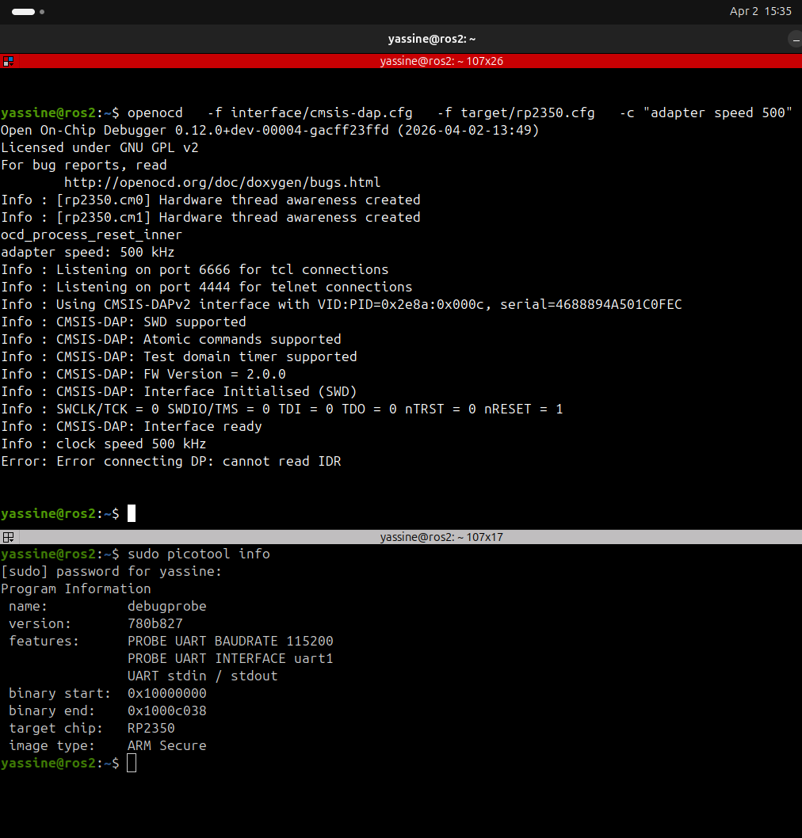Click the gray titlebar labeled 107x17

441,537
